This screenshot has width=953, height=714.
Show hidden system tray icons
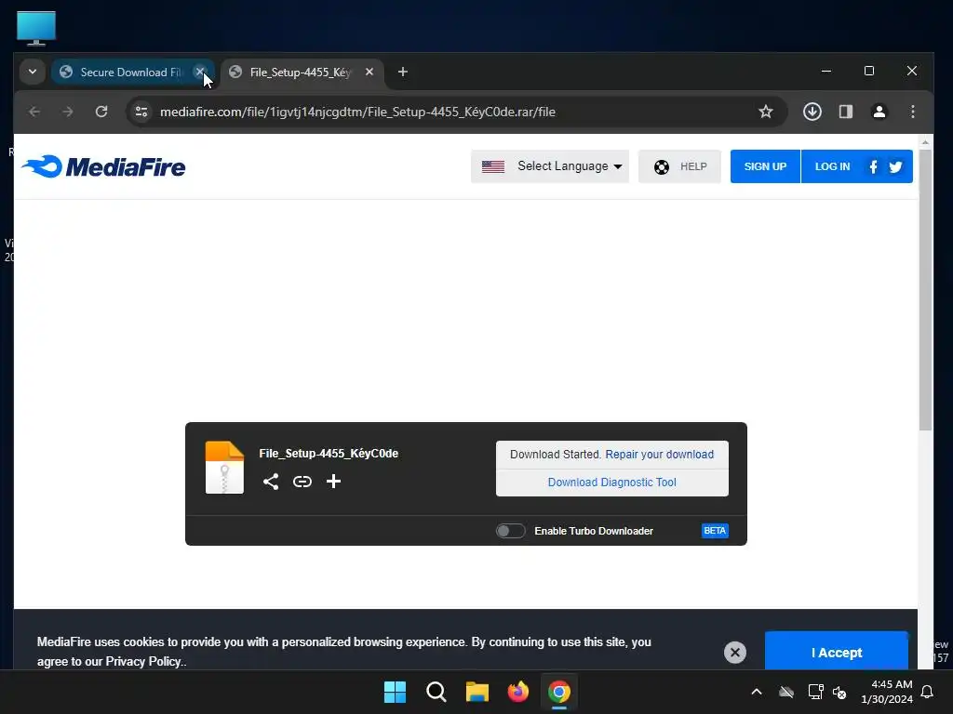[757, 692]
